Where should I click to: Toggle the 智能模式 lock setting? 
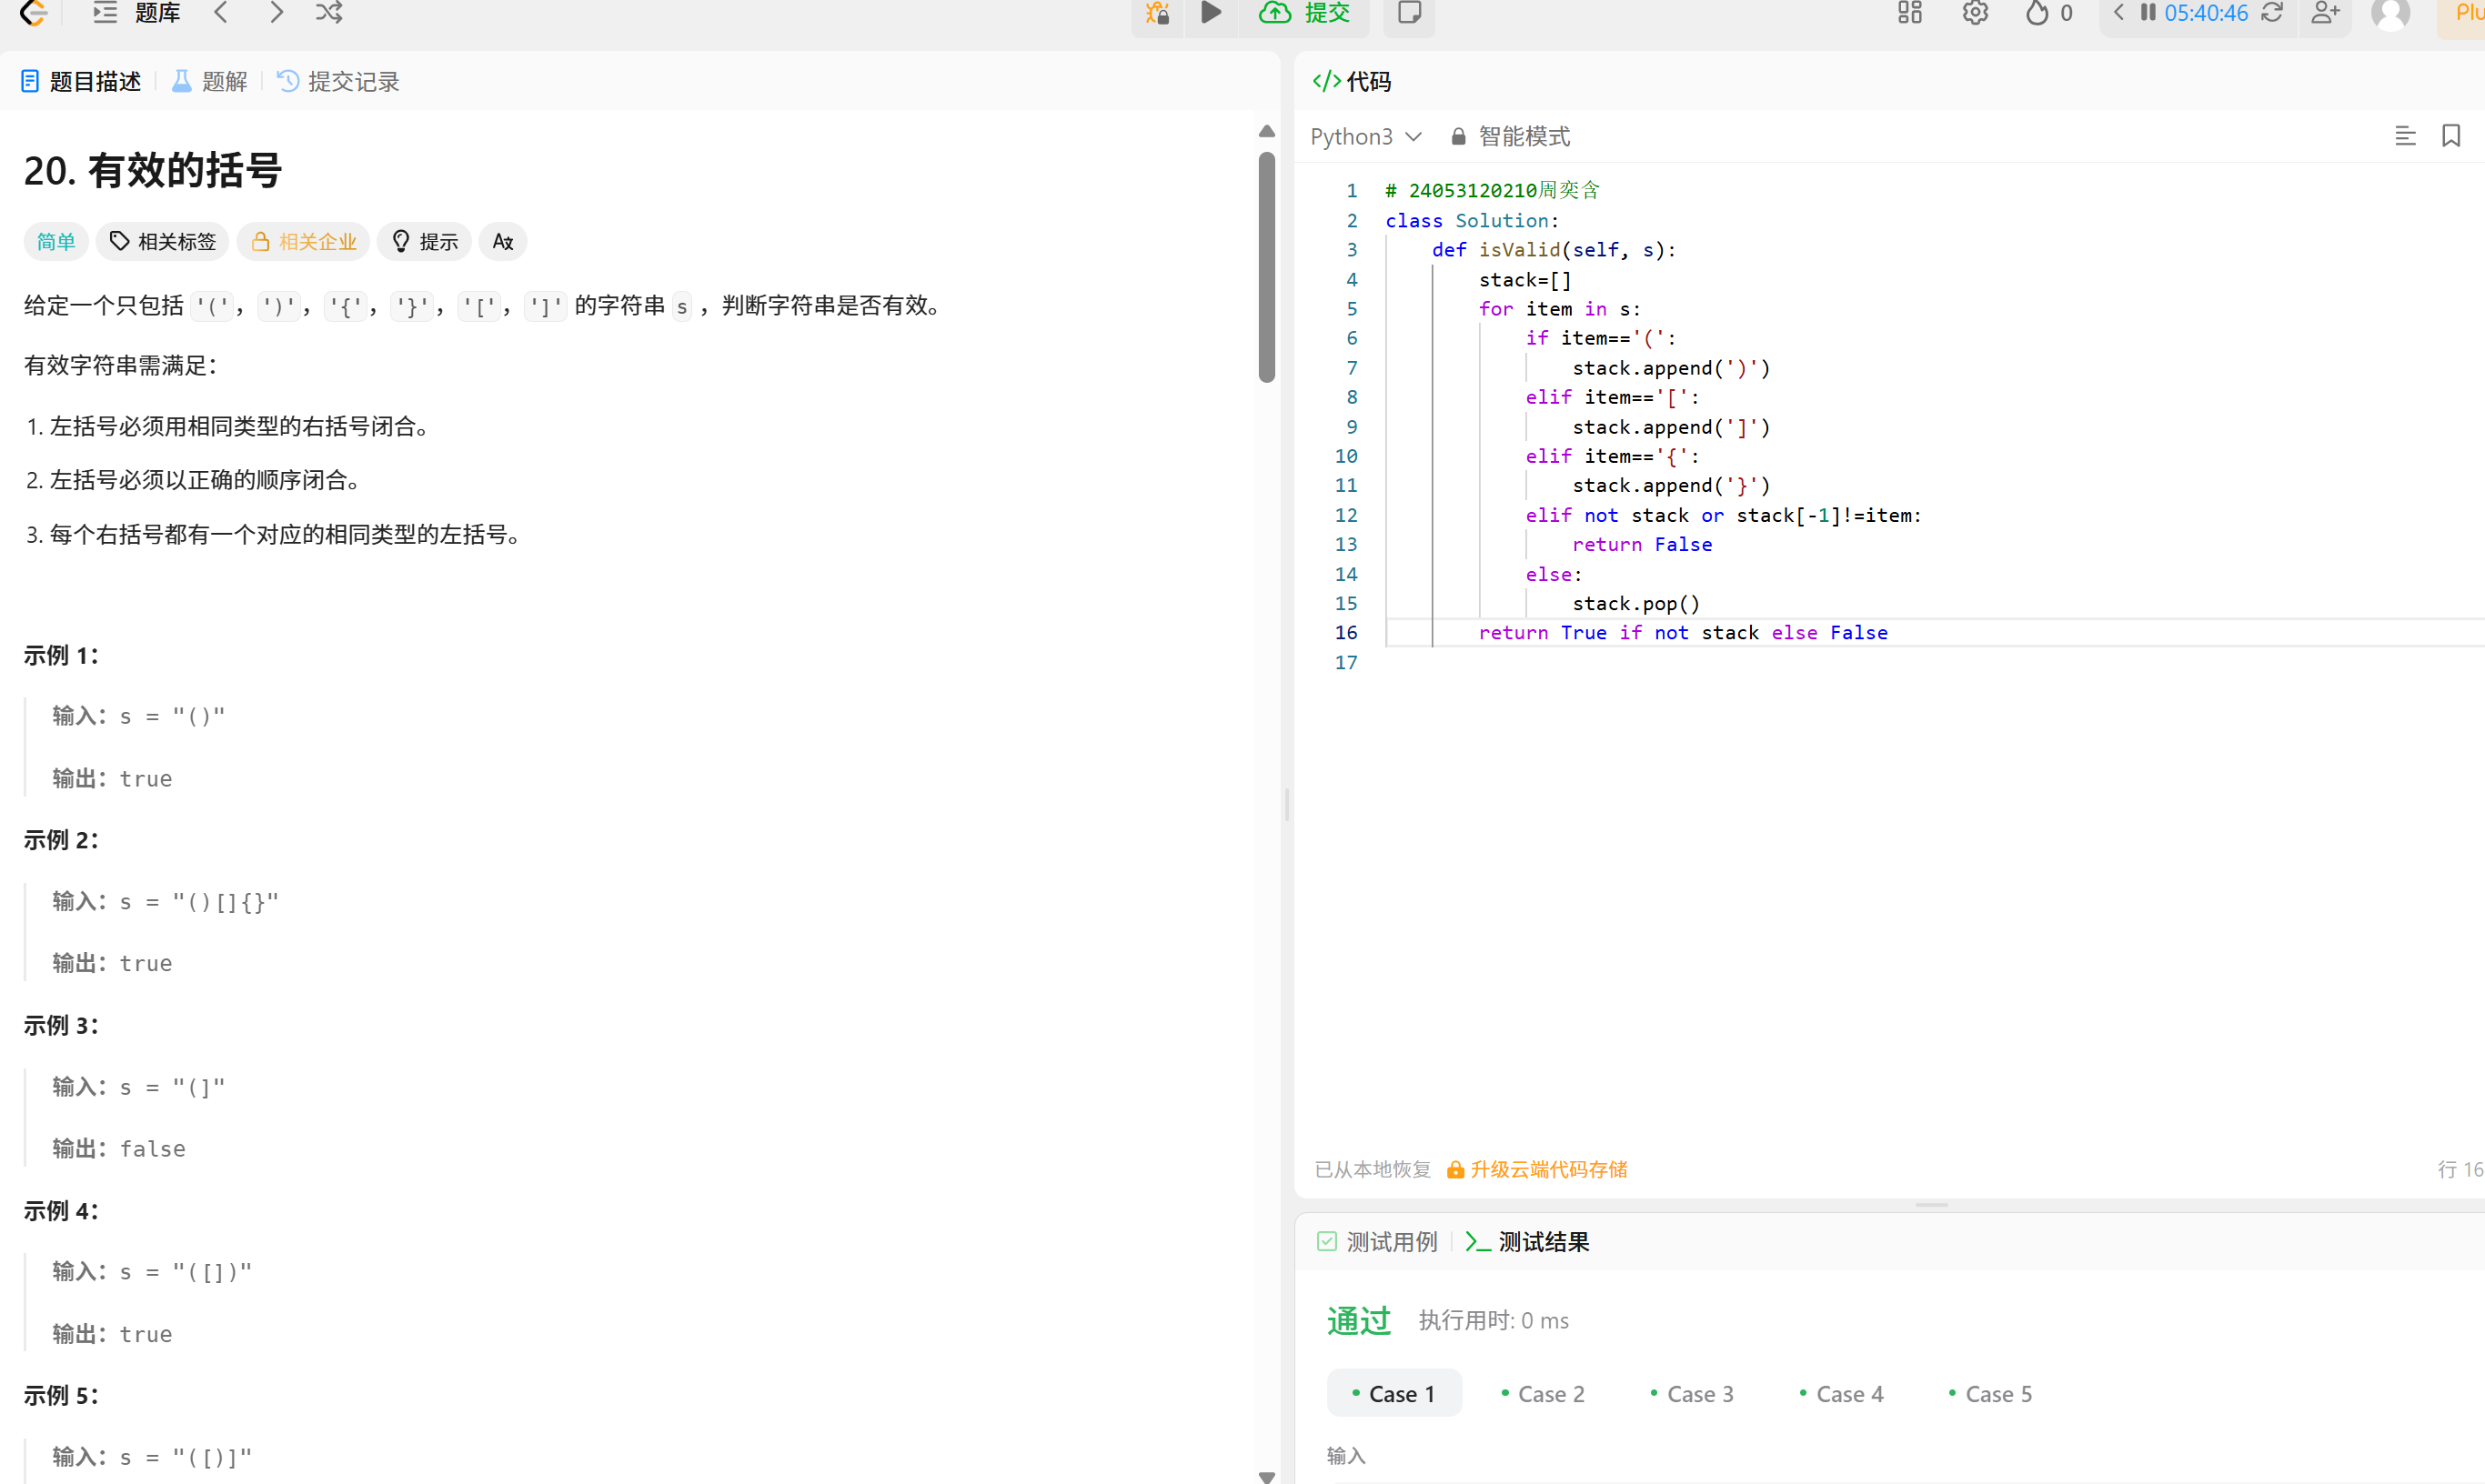click(1510, 136)
